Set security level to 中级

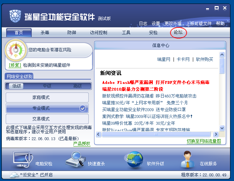(47, 86)
